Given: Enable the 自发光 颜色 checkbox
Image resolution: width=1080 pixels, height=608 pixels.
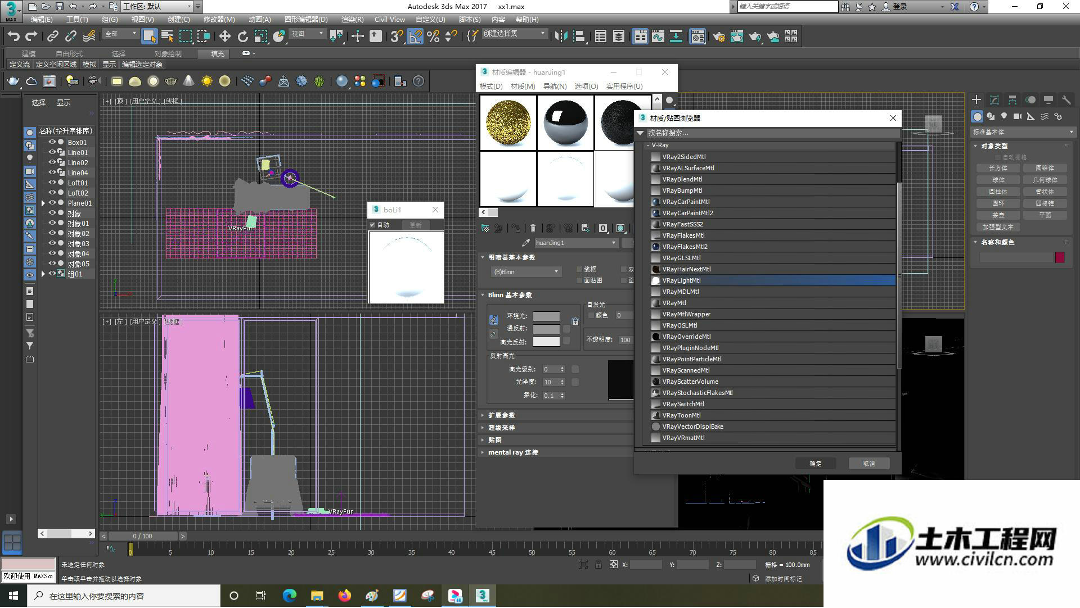Looking at the screenshot, I should [591, 315].
